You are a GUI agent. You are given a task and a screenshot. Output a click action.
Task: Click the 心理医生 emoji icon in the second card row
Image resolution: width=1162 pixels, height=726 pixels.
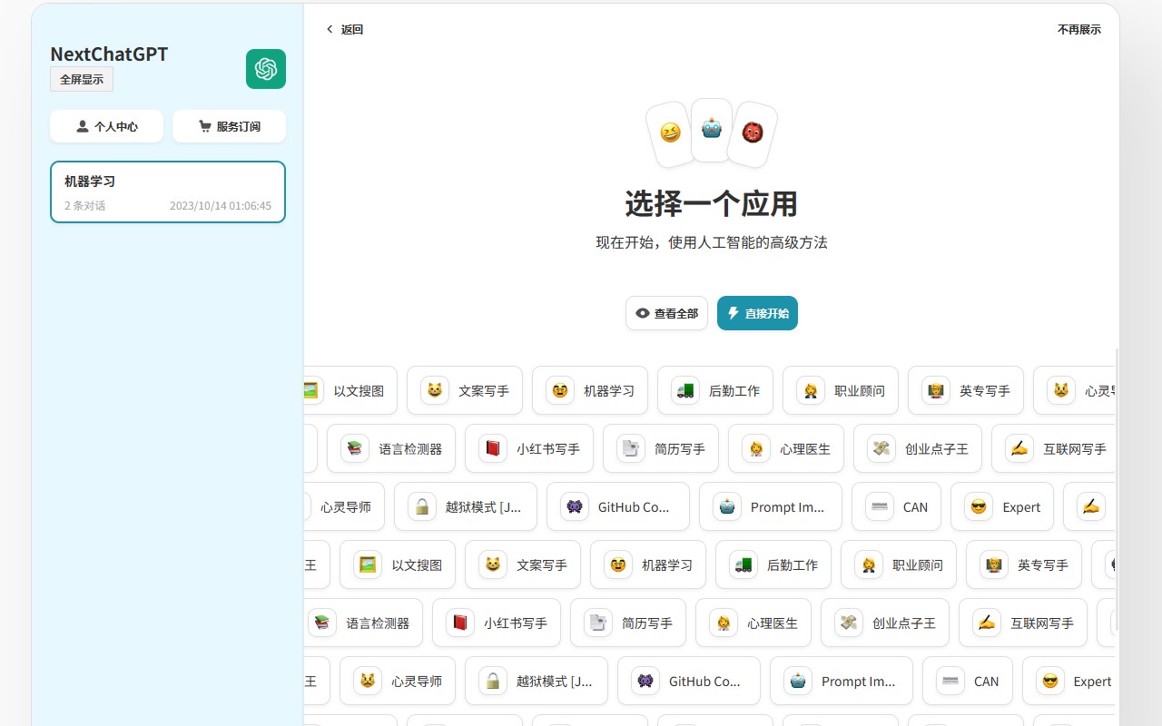pyautogui.click(x=756, y=449)
